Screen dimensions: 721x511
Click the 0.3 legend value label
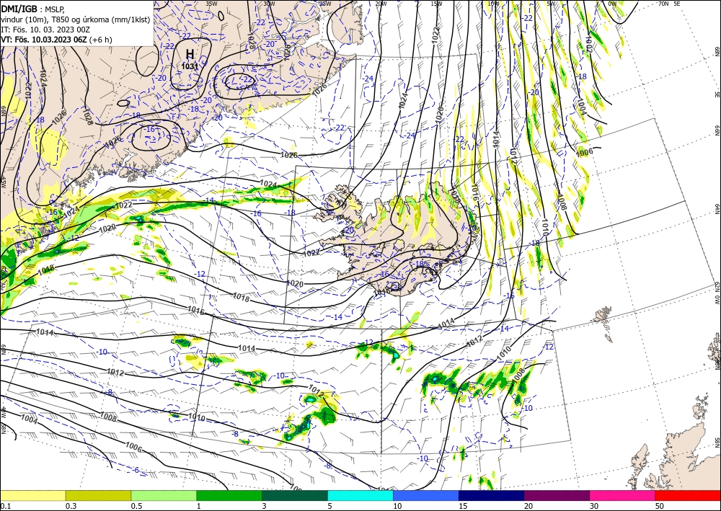click(x=71, y=506)
